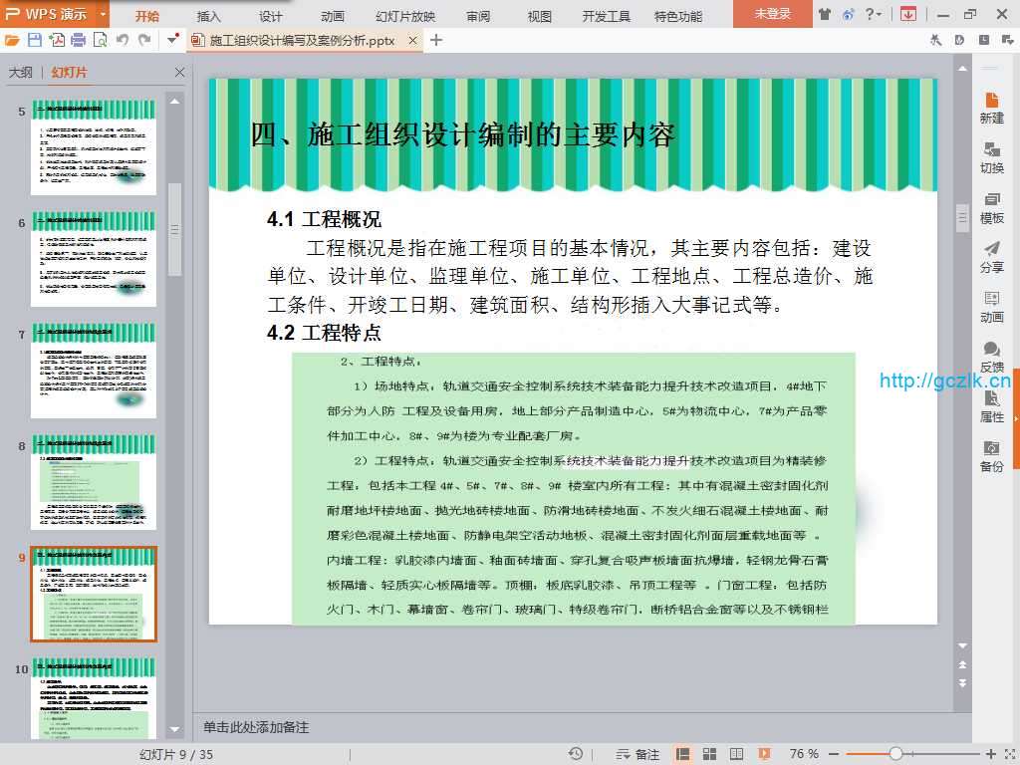The height and width of the screenshot is (765, 1020).
Task: Open the 切换 transition sidebar panel
Action: pos(991,157)
